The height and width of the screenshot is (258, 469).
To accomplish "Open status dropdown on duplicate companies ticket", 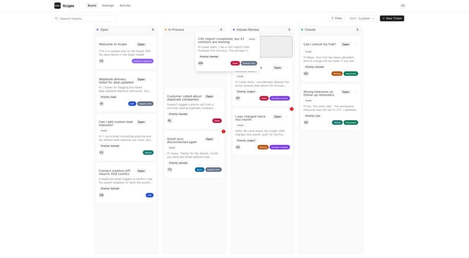I will (209, 96).
